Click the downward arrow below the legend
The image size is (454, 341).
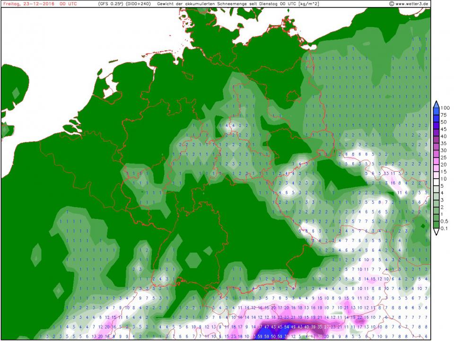coord(435,232)
